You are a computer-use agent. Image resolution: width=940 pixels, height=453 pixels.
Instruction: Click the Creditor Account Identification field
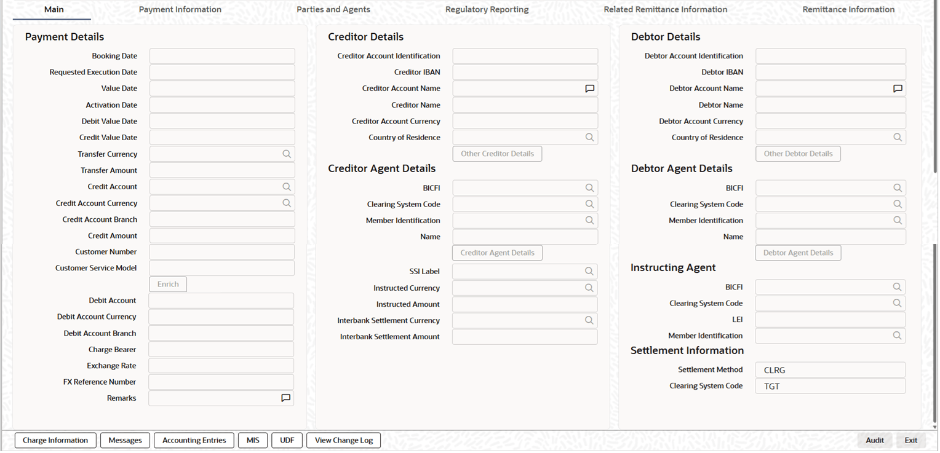pyautogui.click(x=525, y=56)
